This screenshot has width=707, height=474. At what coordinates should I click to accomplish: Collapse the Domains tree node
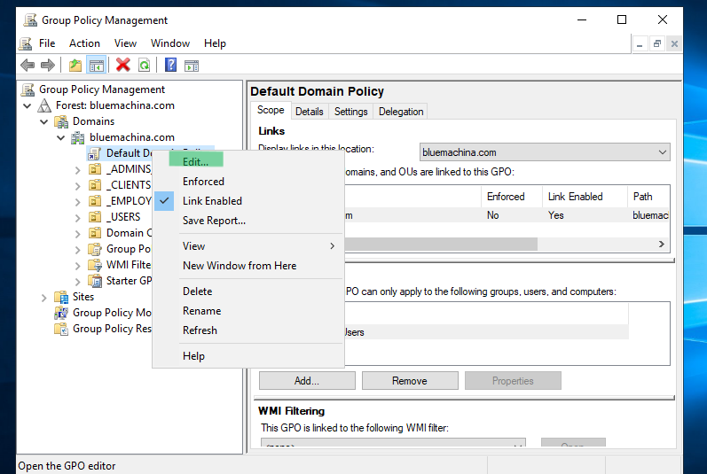[x=44, y=121]
